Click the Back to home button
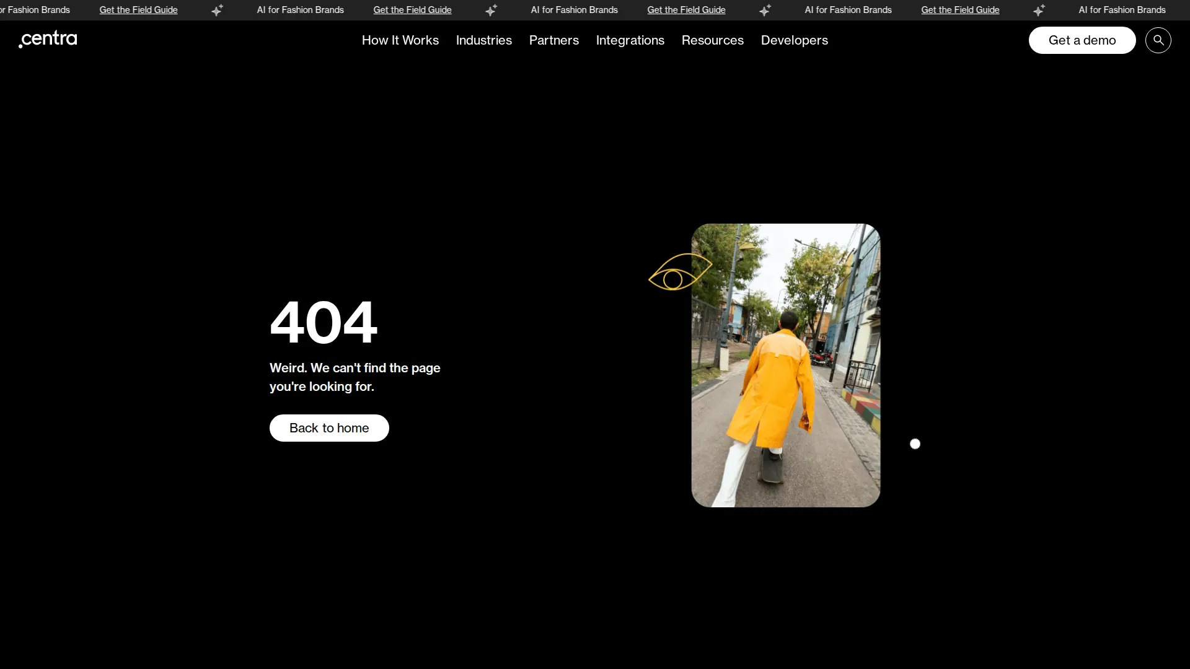 pos(329,428)
